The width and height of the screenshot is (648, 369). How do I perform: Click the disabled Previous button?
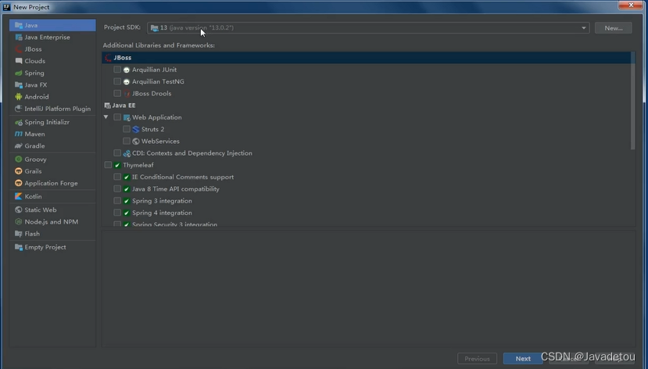[477, 359]
